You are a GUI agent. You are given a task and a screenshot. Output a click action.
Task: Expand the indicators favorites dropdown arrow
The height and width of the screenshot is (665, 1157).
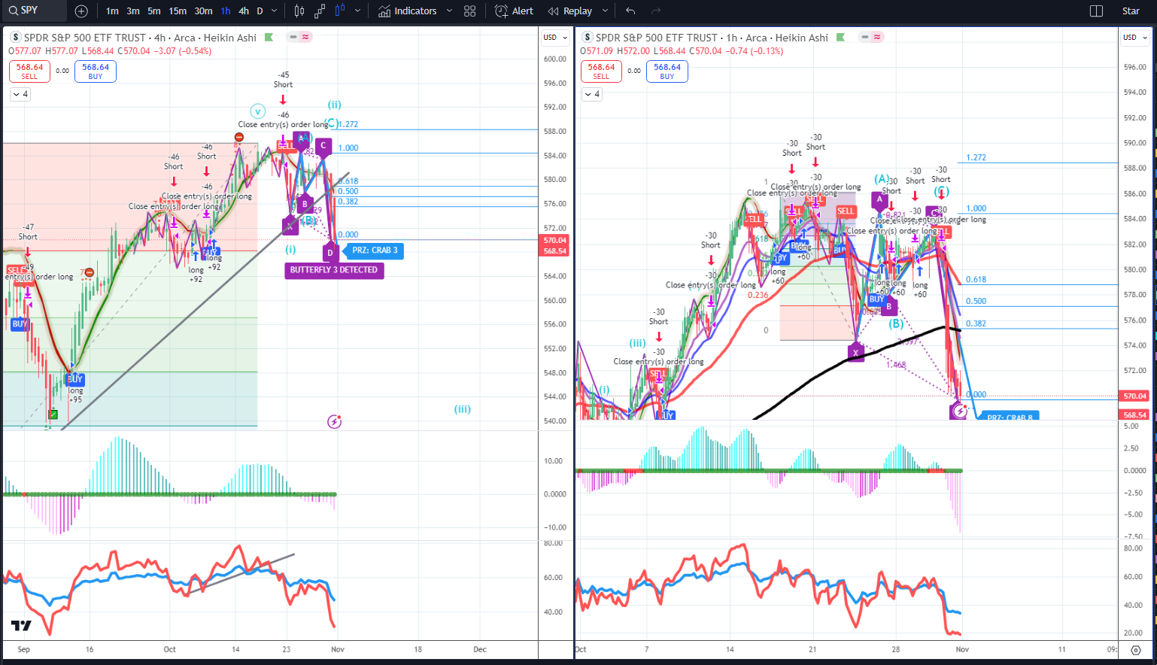[449, 11]
